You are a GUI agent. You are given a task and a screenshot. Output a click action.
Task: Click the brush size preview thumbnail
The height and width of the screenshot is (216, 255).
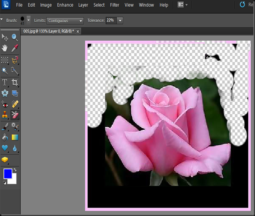[x=22, y=20]
